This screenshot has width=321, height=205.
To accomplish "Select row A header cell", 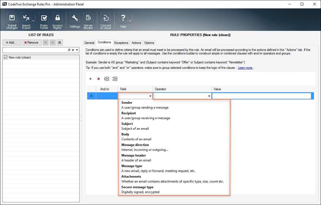I will (x=92, y=96).
